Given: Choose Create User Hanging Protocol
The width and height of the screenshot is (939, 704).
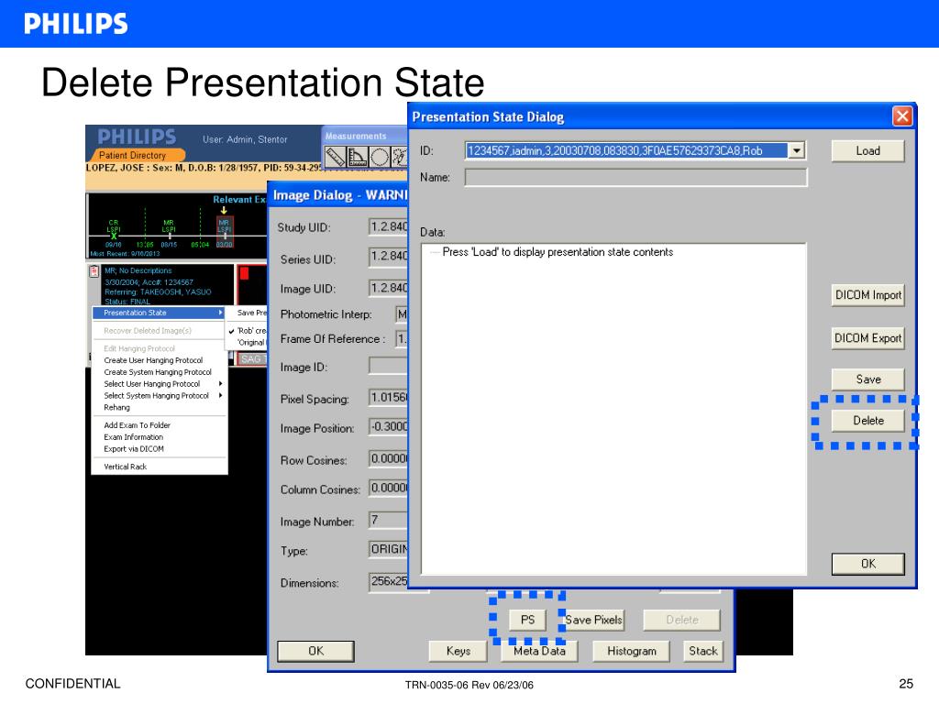Looking at the screenshot, I should coord(153,360).
